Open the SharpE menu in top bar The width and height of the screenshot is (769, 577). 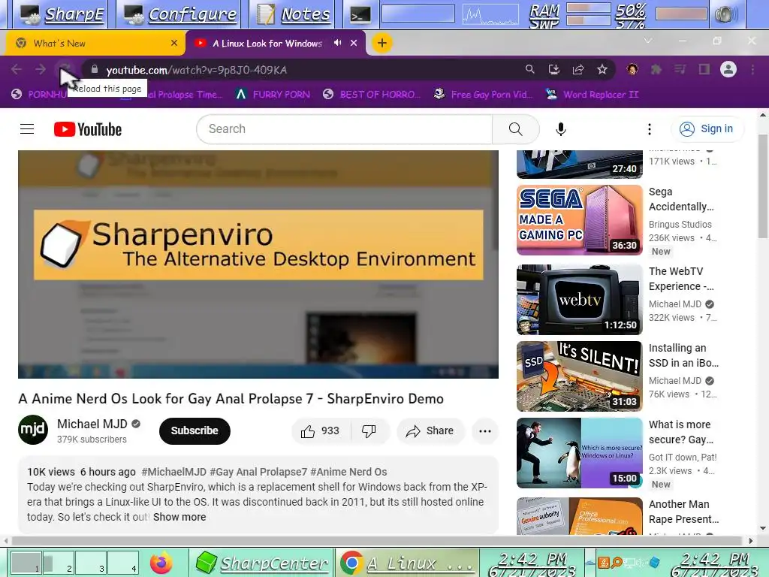tap(62, 14)
